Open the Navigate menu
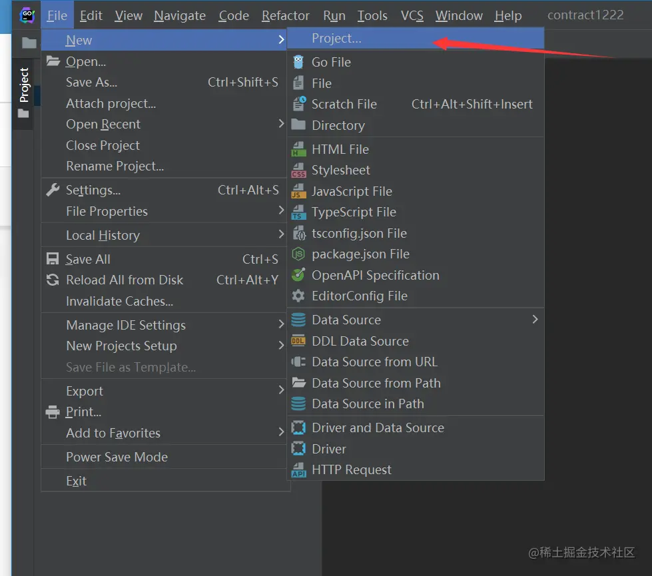The width and height of the screenshot is (652, 576). (180, 15)
